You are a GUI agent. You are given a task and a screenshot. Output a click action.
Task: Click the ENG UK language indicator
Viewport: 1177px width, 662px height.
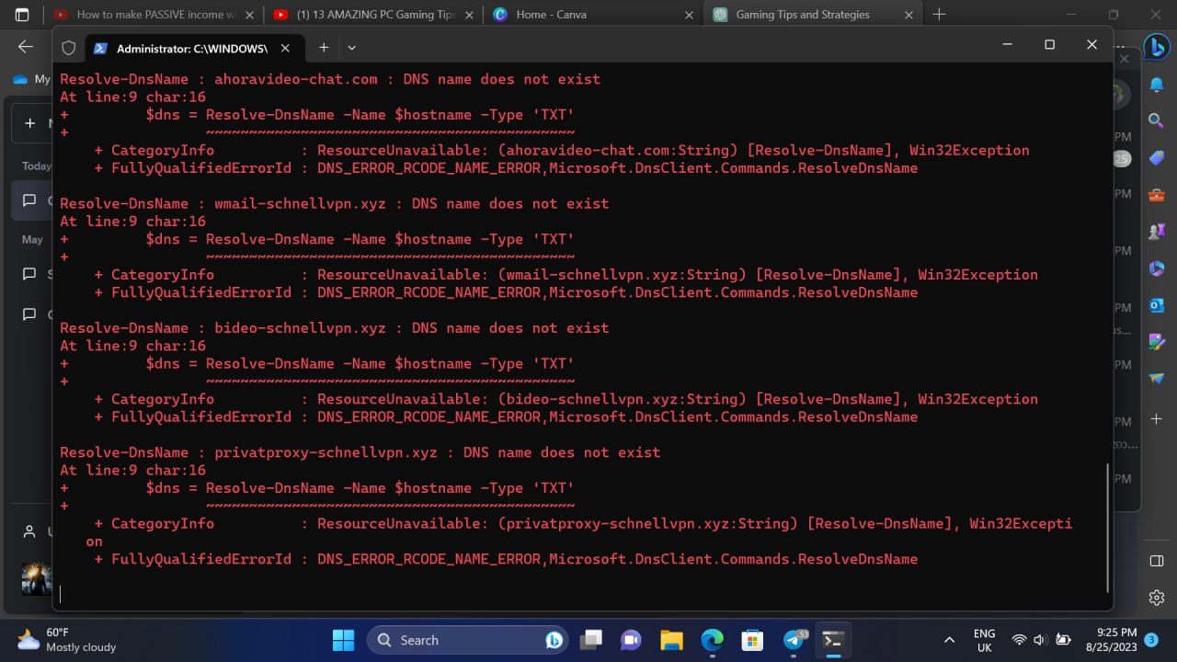click(984, 640)
